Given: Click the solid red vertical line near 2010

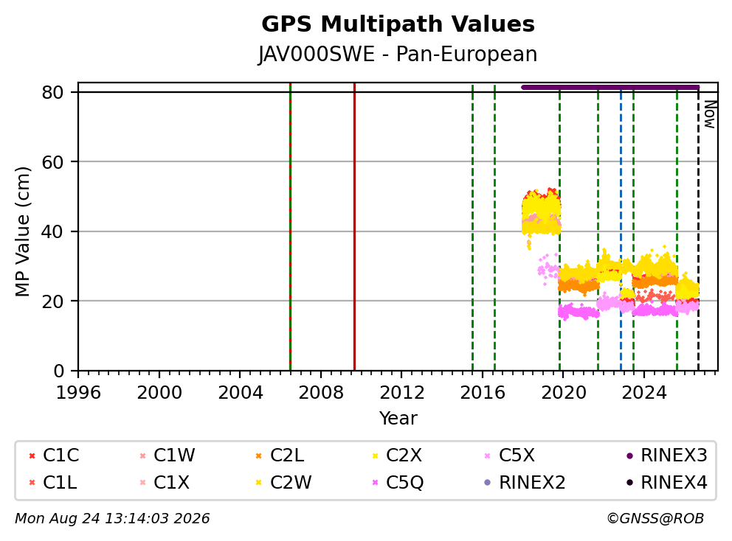Looking at the screenshot, I should point(354,227).
